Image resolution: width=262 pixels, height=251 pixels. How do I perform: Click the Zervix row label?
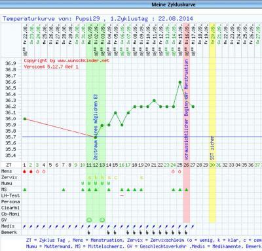coord(9,177)
